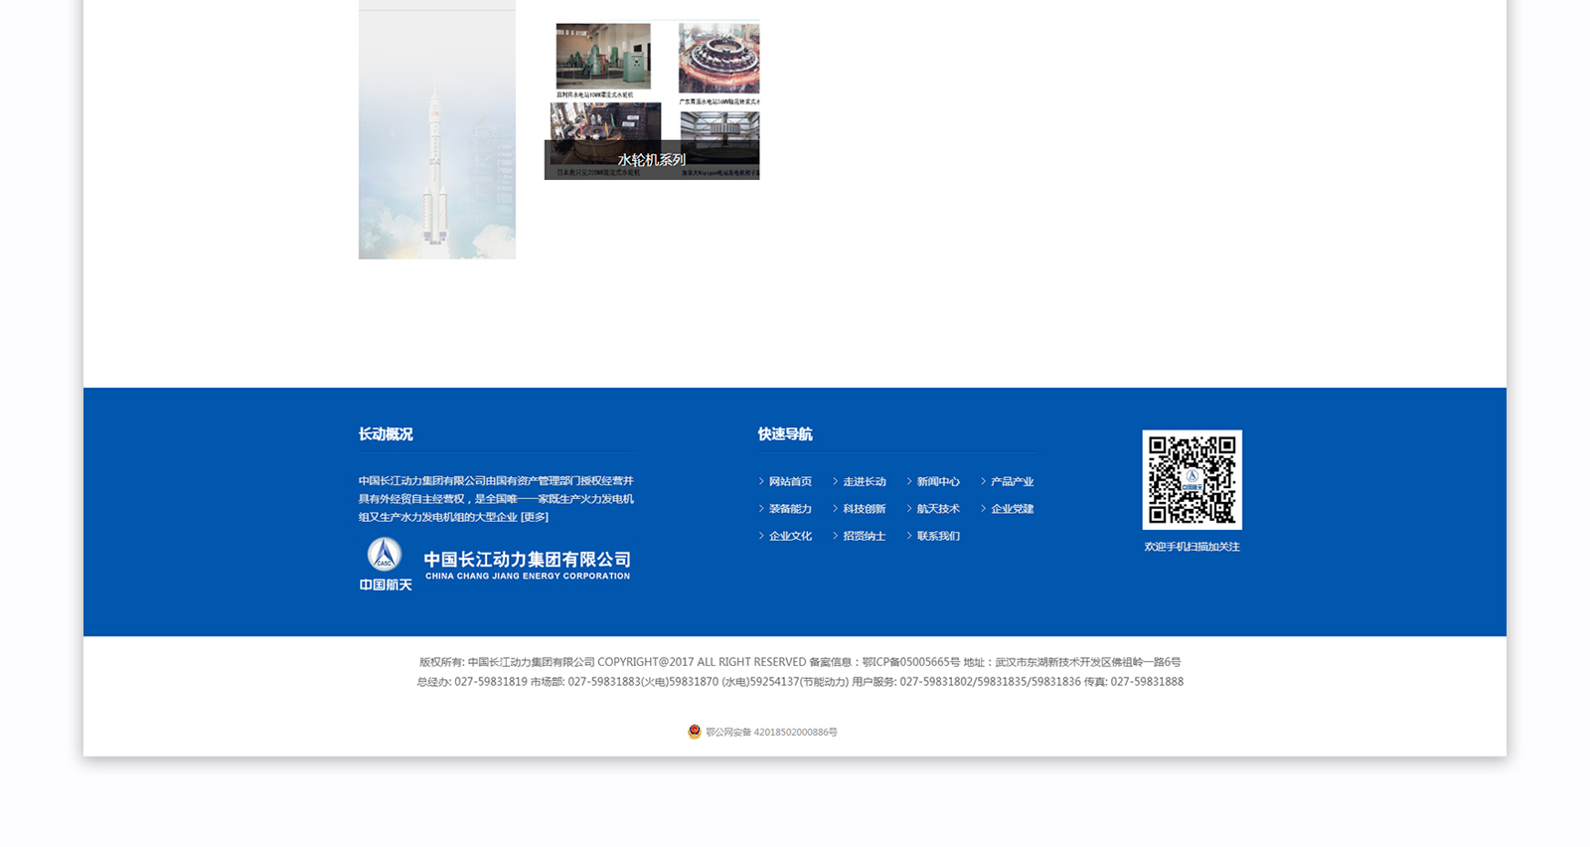This screenshot has width=1590, height=847.
Task: Click the 联系我们 footer link
Action: pyautogui.click(x=938, y=536)
